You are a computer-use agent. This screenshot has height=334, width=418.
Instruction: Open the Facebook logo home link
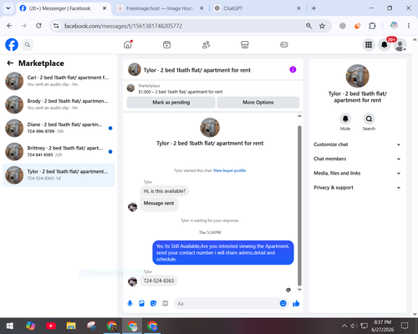point(12,44)
